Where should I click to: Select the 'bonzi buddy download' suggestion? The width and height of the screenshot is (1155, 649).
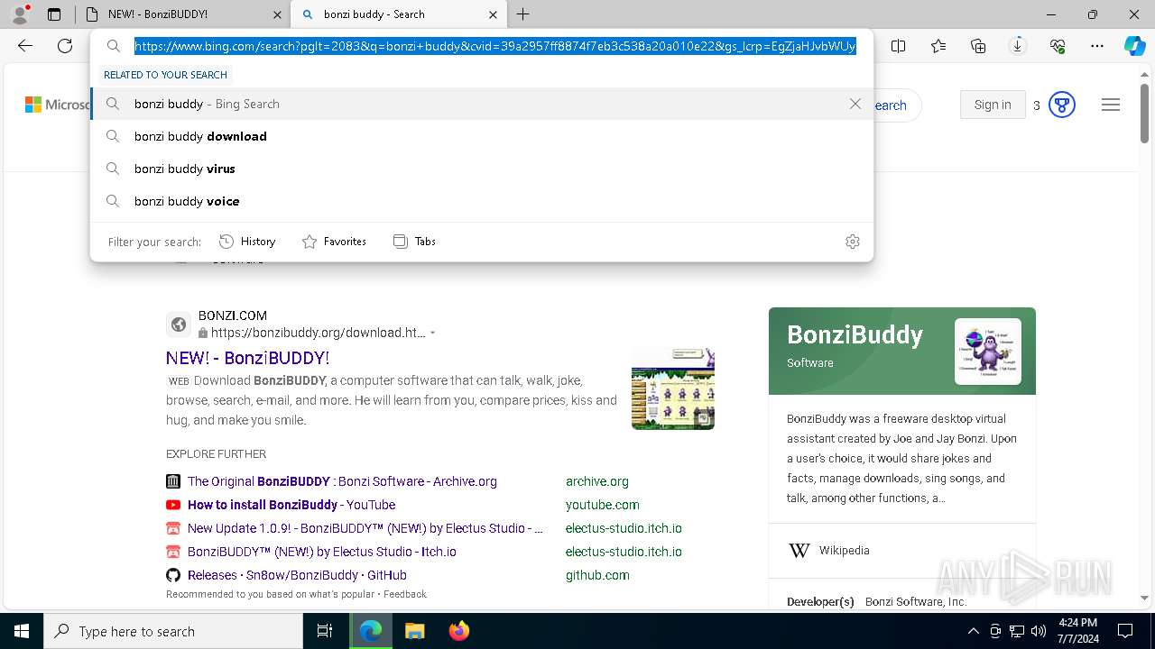(482, 136)
